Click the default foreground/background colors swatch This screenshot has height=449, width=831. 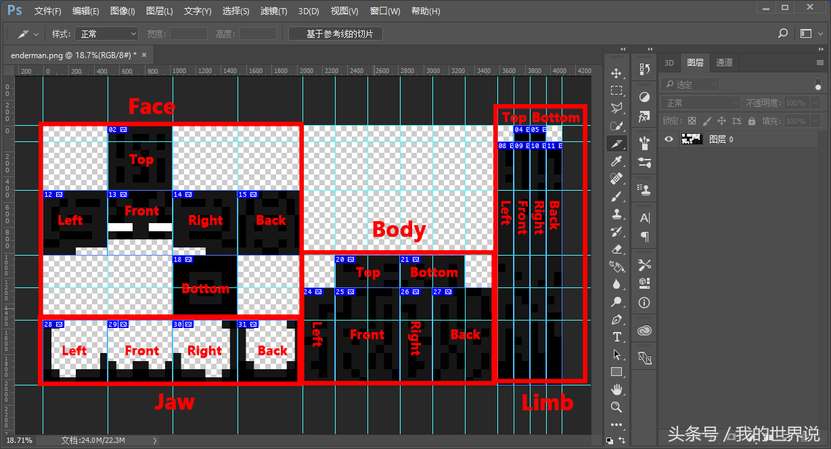pyautogui.click(x=610, y=440)
